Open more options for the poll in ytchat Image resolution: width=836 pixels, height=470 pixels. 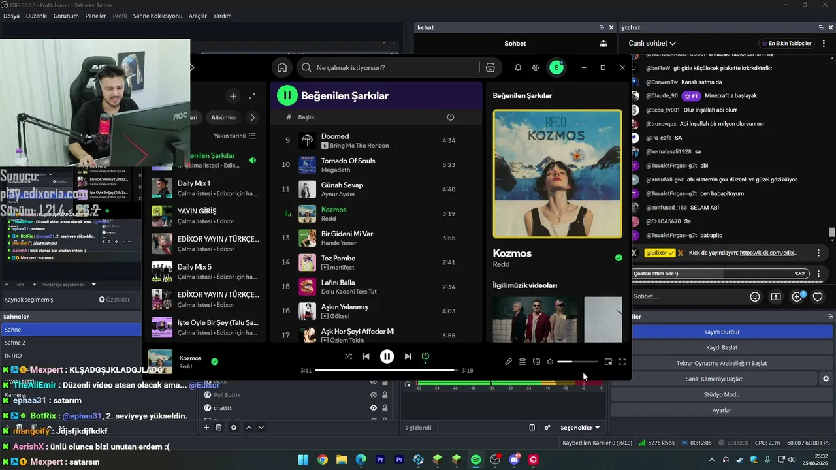pos(818,274)
